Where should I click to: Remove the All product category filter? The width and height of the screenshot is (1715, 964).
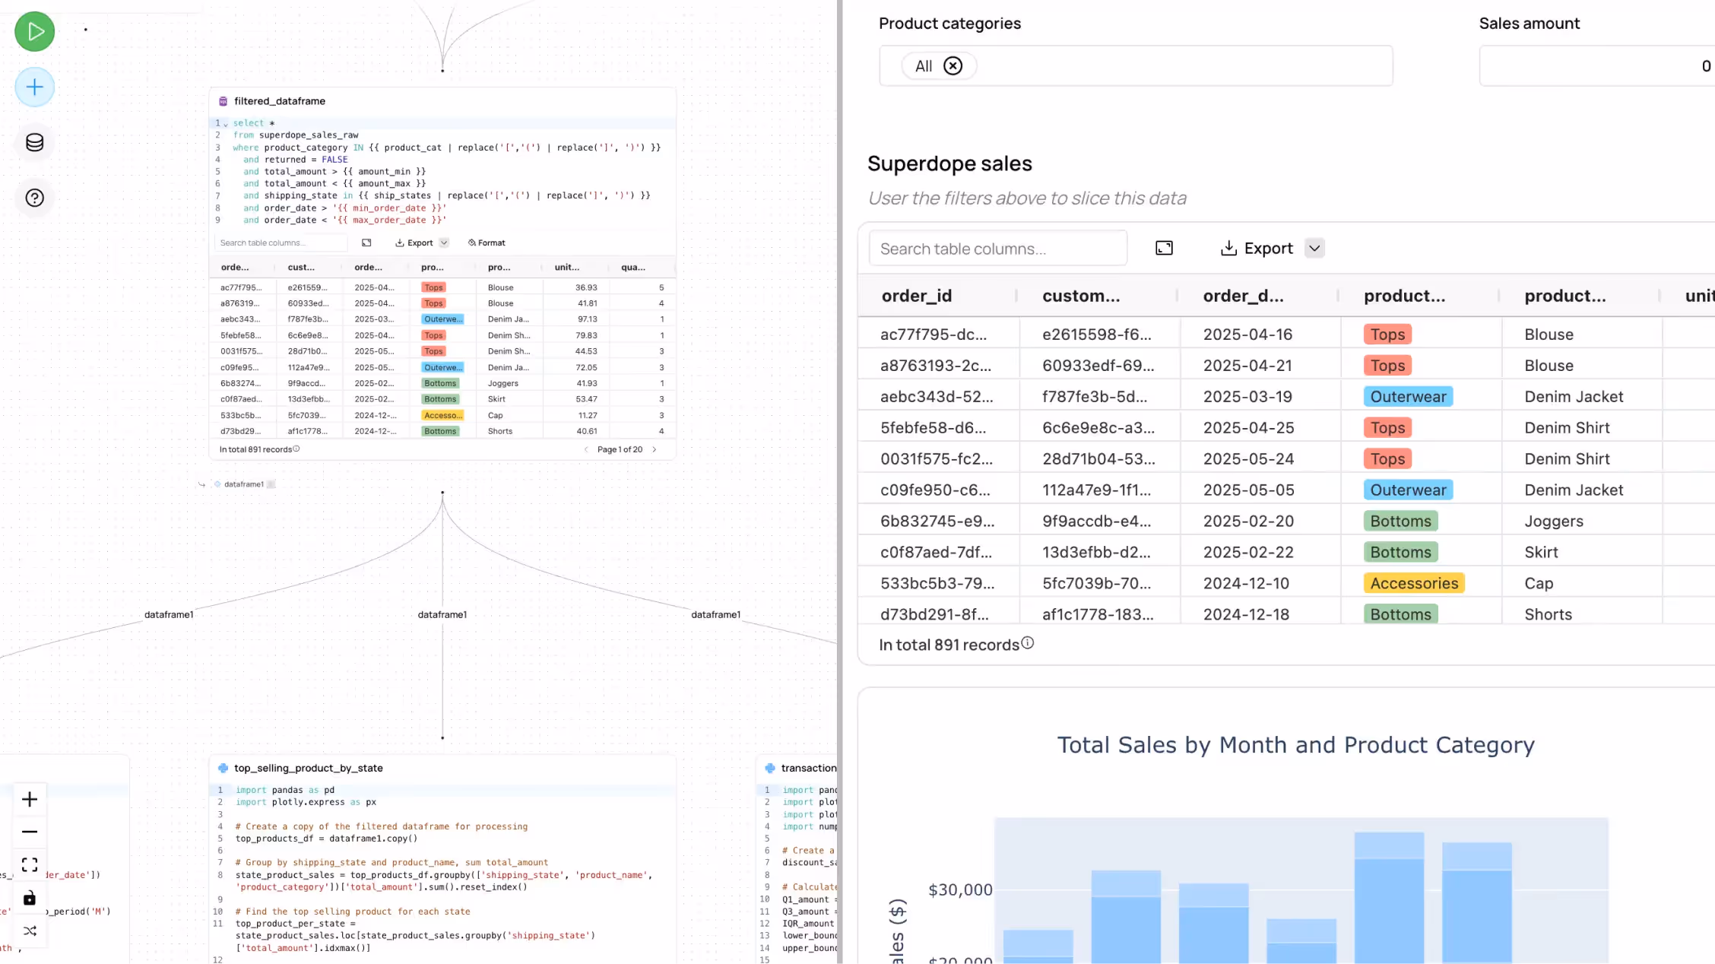(953, 66)
